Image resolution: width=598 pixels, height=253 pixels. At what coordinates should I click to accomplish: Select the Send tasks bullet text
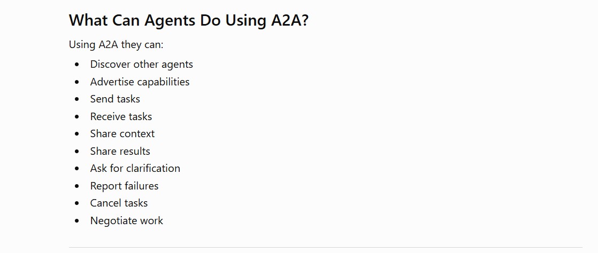pyautogui.click(x=115, y=99)
